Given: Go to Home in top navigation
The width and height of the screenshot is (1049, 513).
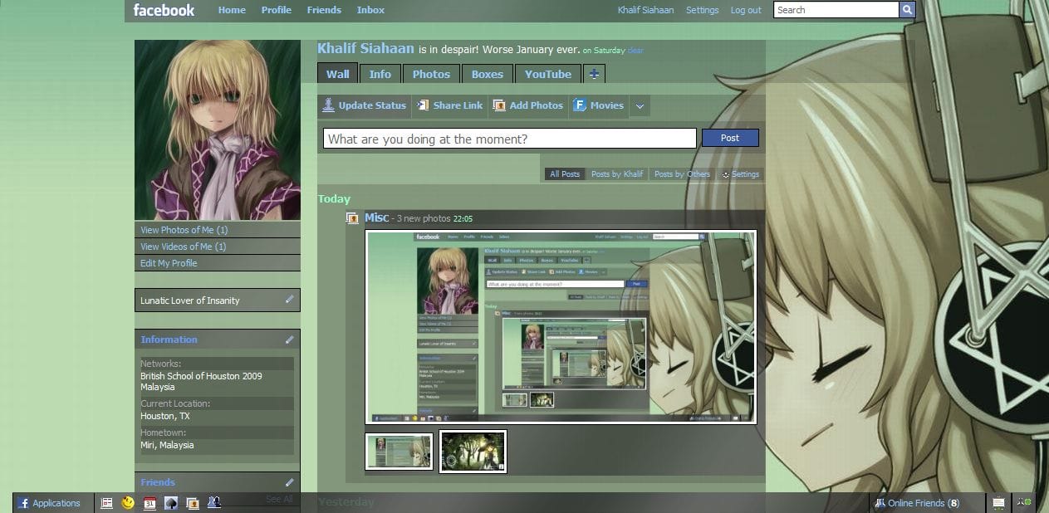Looking at the screenshot, I should 232,10.
